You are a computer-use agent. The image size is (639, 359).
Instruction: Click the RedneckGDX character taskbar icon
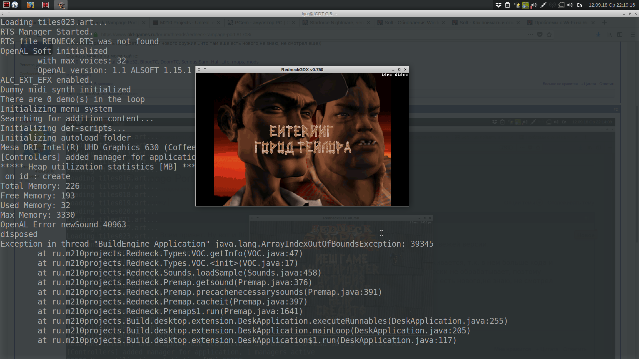click(x=61, y=5)
